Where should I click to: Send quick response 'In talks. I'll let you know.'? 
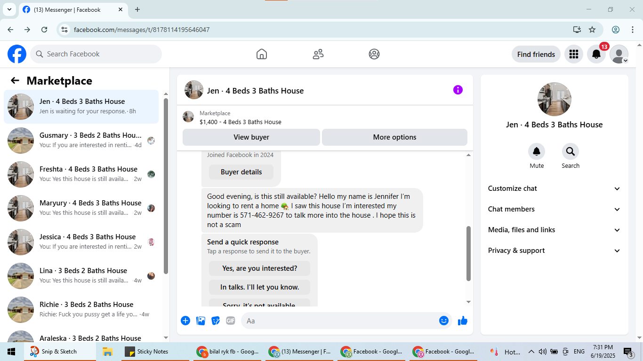tap(260, 287)
